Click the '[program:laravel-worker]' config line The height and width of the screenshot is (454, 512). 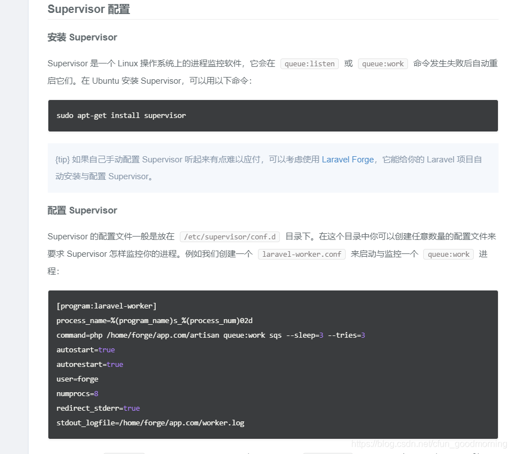tap(106, 306)
